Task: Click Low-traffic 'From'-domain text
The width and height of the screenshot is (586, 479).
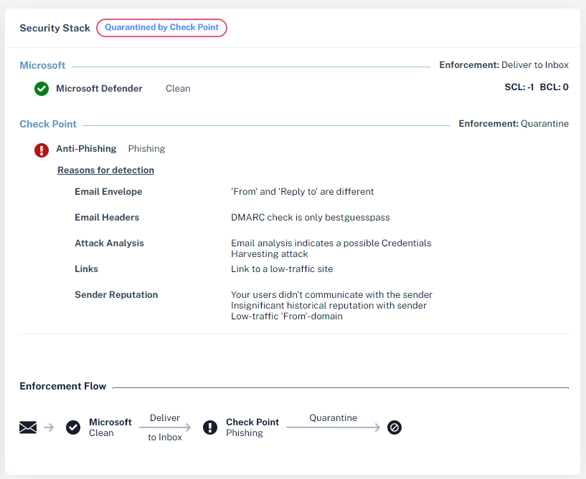Action: coord(287,316)
